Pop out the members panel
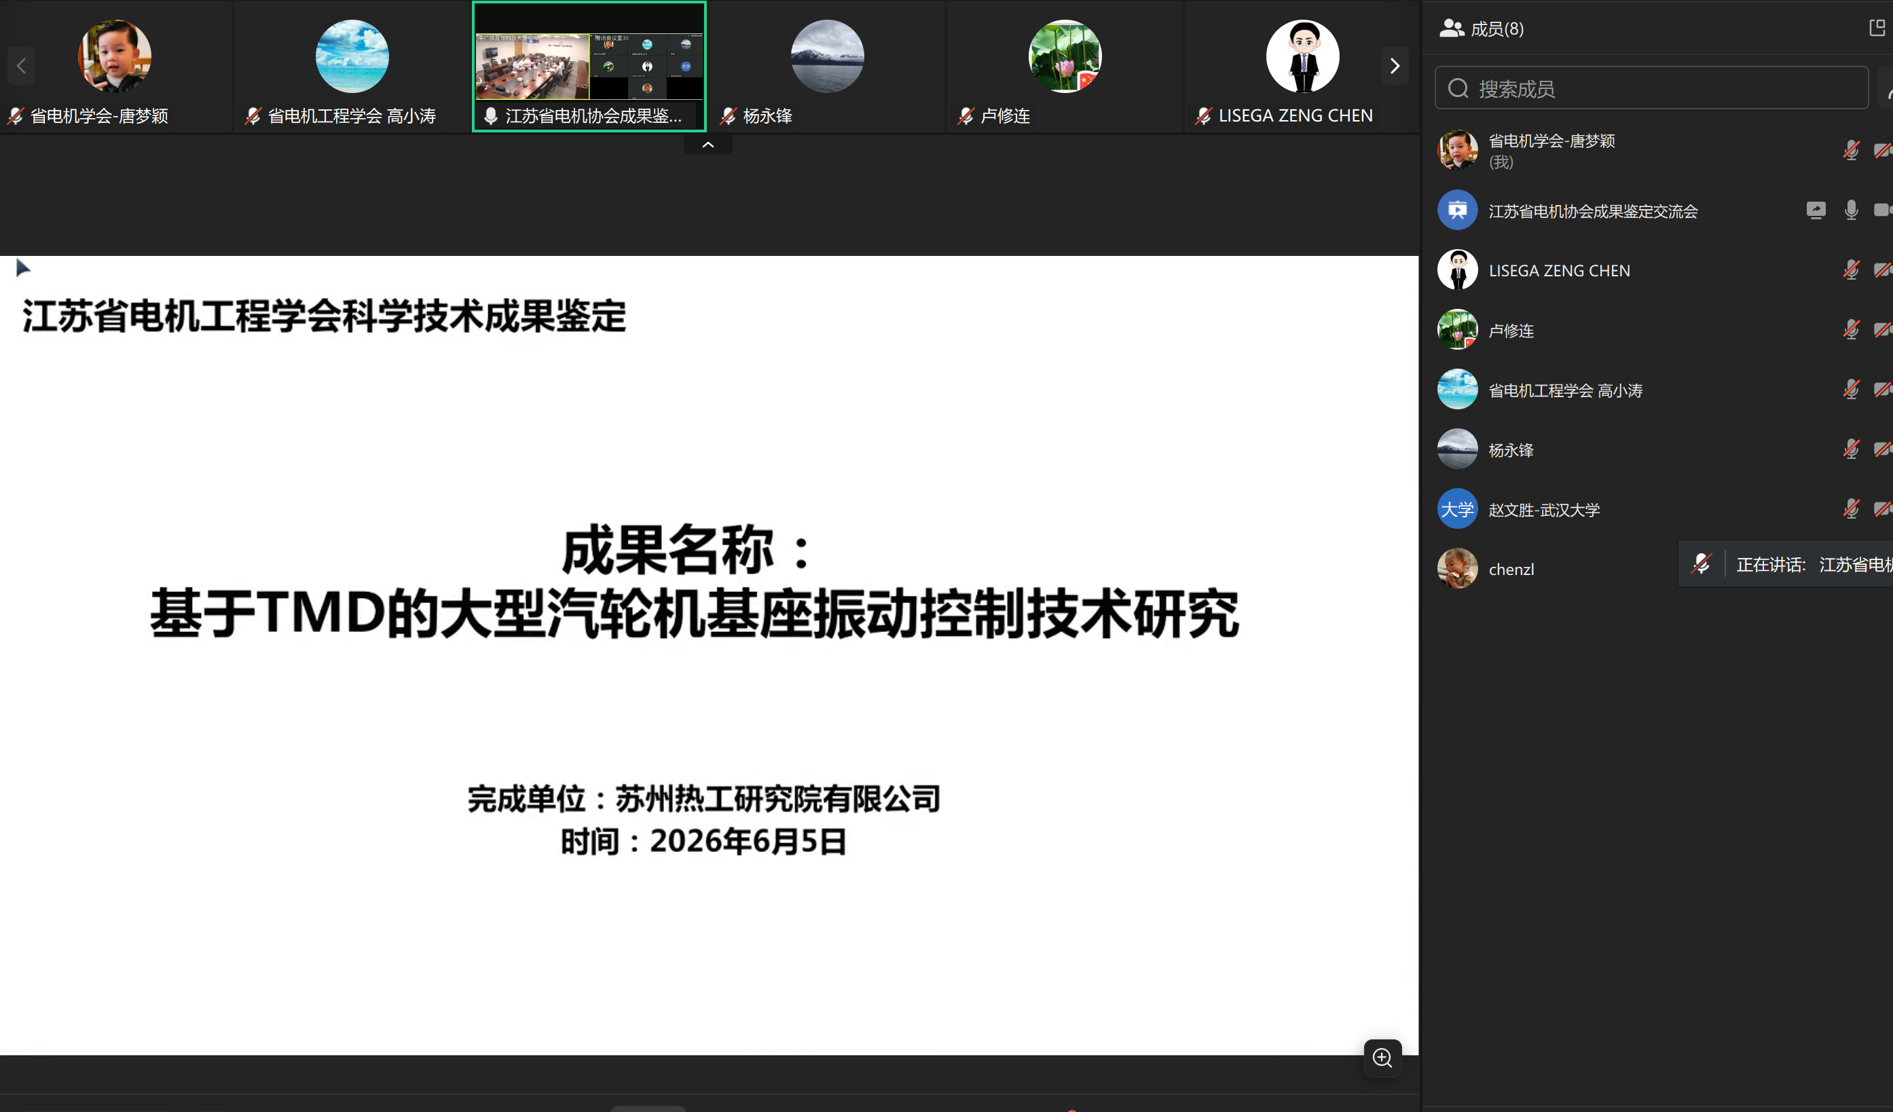 [x=1877, y=28]
